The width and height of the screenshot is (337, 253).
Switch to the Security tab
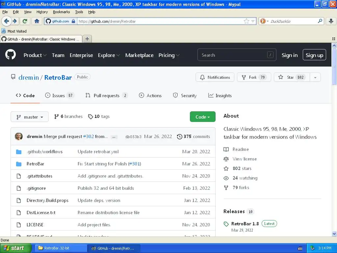tap(185, 96)
